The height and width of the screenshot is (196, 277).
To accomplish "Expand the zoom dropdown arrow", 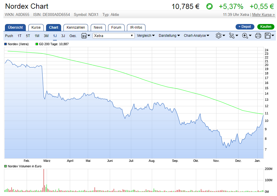I will pos(250,36).
